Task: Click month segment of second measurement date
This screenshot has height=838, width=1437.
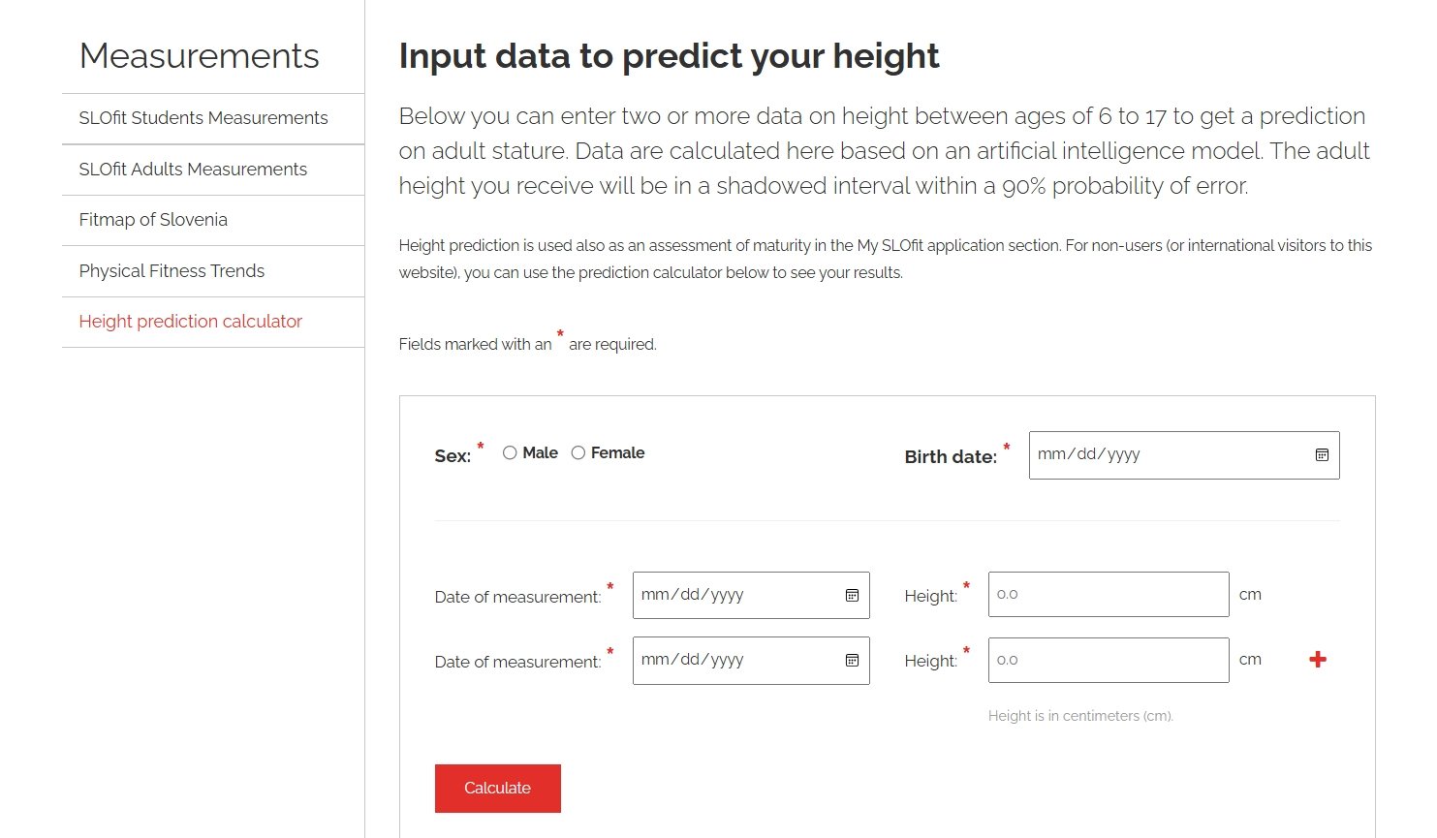Action: pos(656,660)
